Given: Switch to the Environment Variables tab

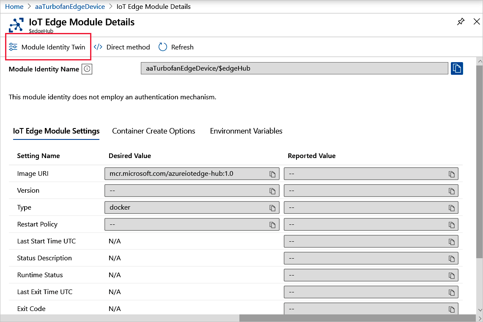Looking at the screenshot, I should point(246,131).
